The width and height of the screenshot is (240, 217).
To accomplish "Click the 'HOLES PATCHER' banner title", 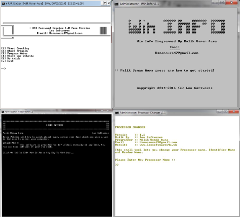I will (x=54, y=125).
